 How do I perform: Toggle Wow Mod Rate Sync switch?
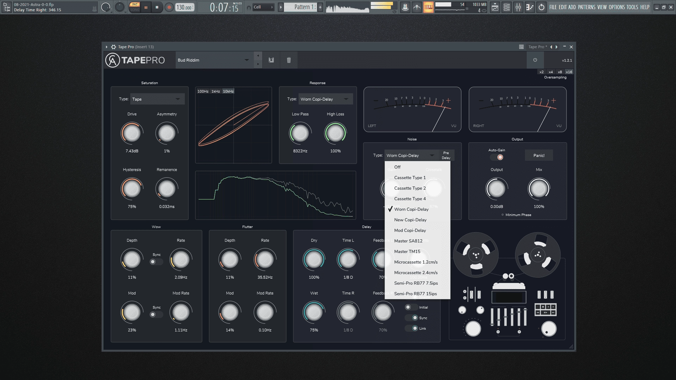pos(156,315)
